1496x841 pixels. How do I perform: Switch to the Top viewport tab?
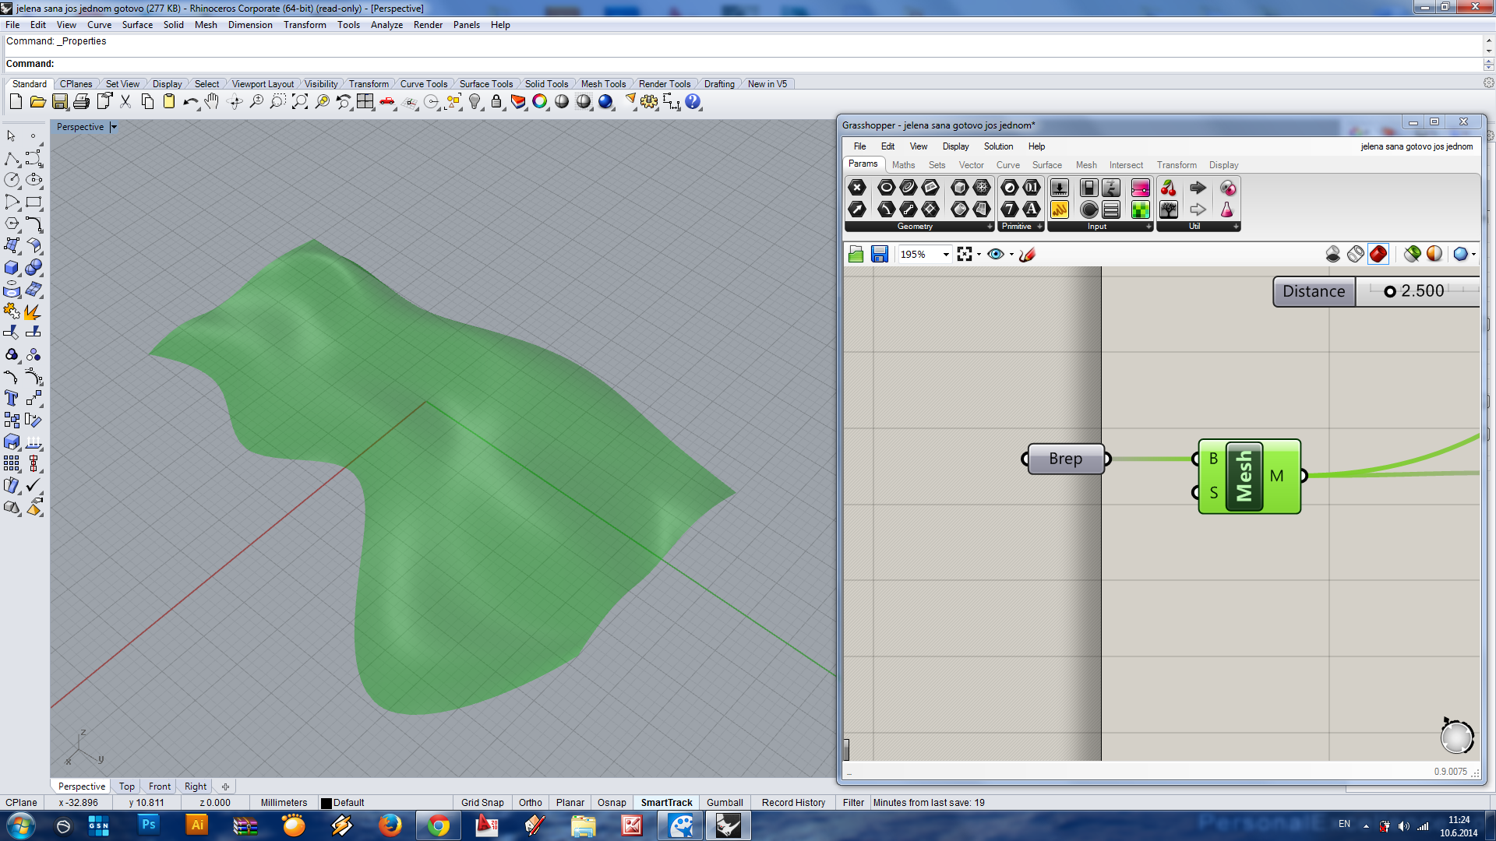click(127, 786)
